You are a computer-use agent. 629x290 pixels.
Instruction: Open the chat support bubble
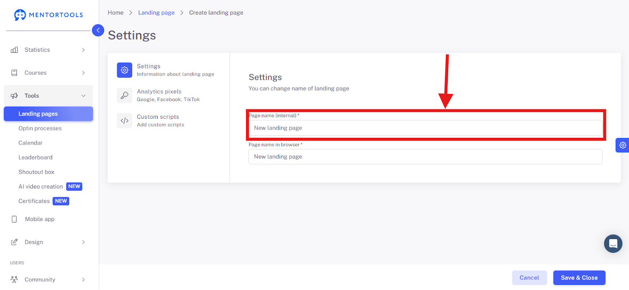pos(613,244)
